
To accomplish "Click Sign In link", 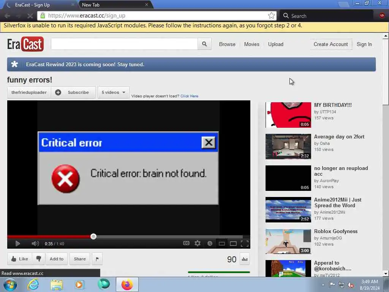I will (x=364, y=44).
